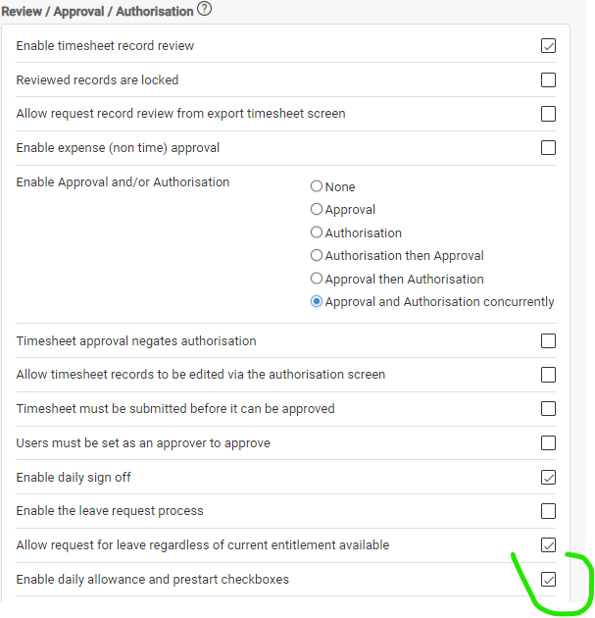595x618 pixels.
Task: Uncheck leave regardless of entitlement checkbox
Action: 548,545
